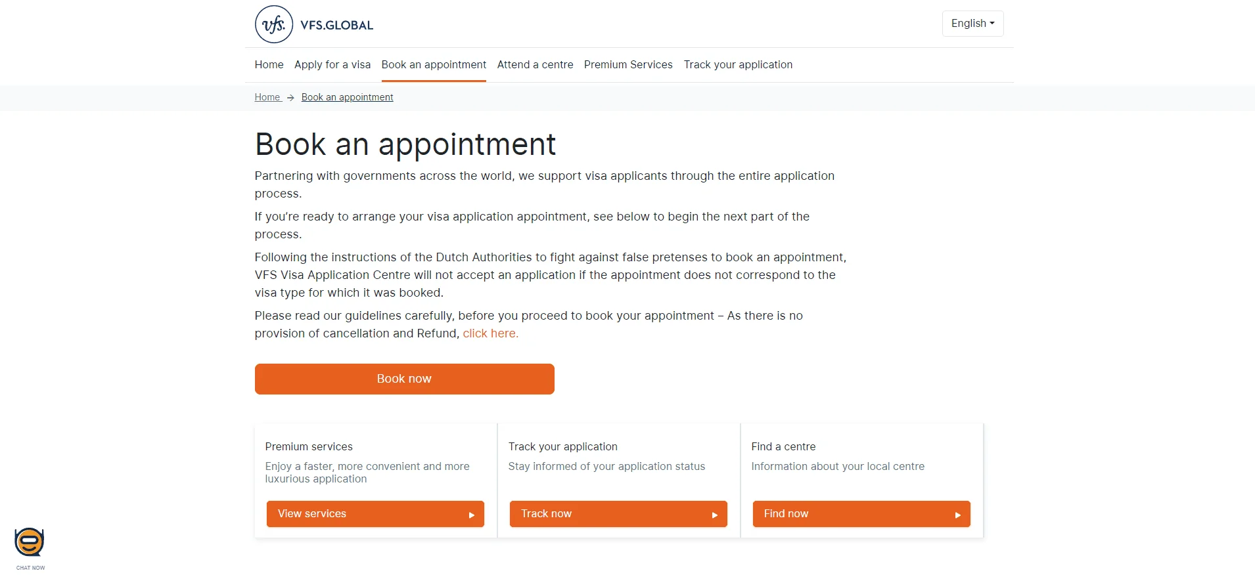Click the arrow on Track now button

click(x=714, y=515)
